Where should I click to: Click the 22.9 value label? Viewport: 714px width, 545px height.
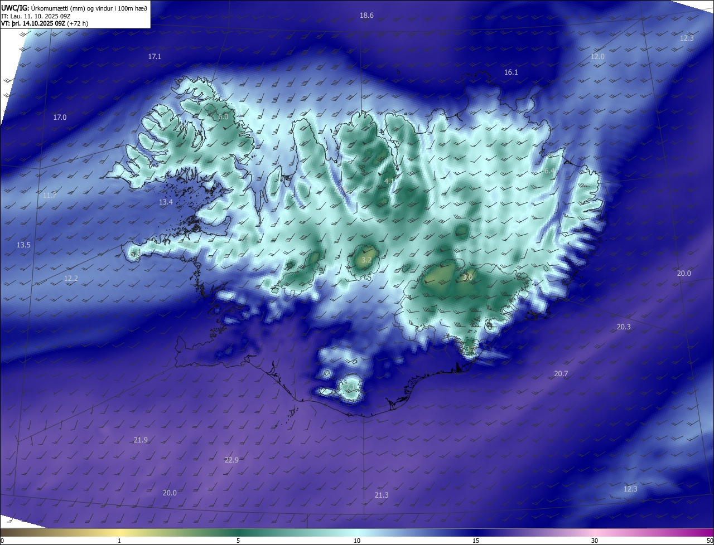coord(231,460)
